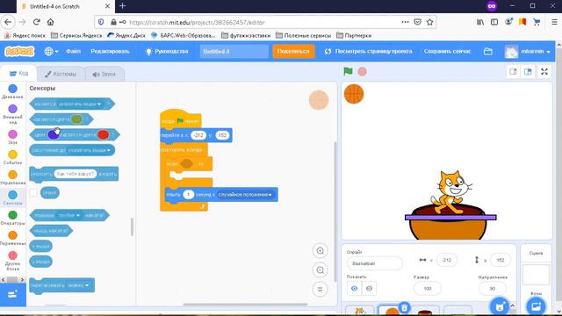
Task: Show the sprite with the eye button
Action: click(354, 289)
